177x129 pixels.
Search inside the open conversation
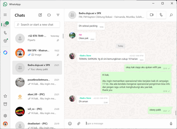[171, 15]
